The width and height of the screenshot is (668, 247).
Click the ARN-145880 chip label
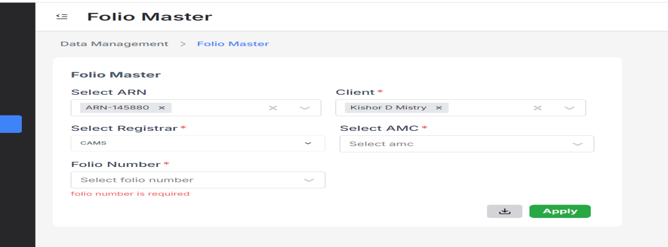tap(117, 108)
